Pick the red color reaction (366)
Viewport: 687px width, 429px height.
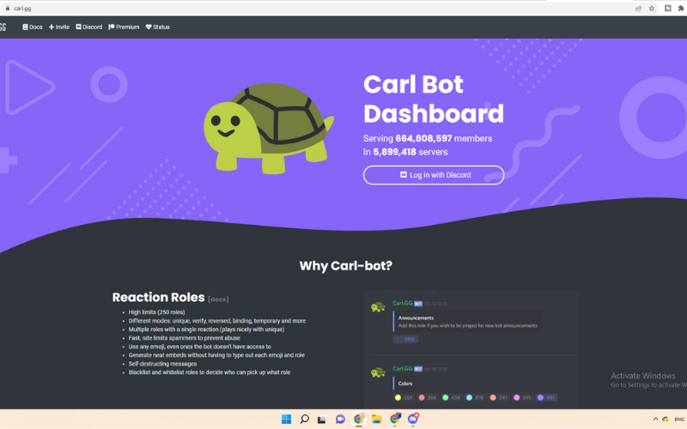click(x=428, y=397)
